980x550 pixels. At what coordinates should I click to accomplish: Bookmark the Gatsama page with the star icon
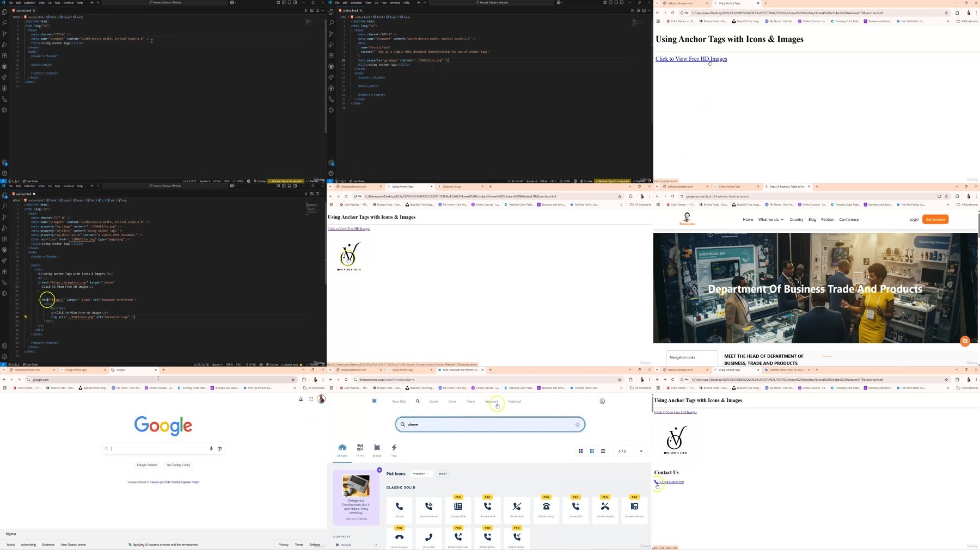tap(946, 196)
